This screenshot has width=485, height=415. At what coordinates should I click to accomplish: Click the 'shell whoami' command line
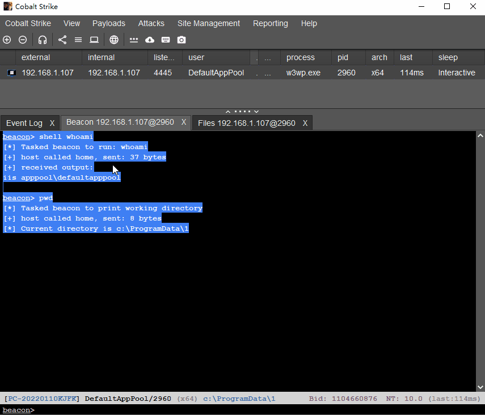click(48, 137)
